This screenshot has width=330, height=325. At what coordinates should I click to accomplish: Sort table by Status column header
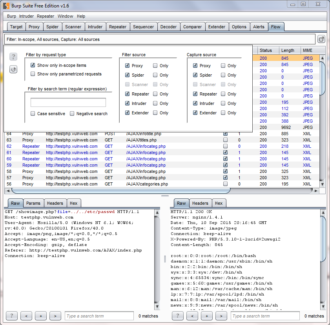pos(268,50)
